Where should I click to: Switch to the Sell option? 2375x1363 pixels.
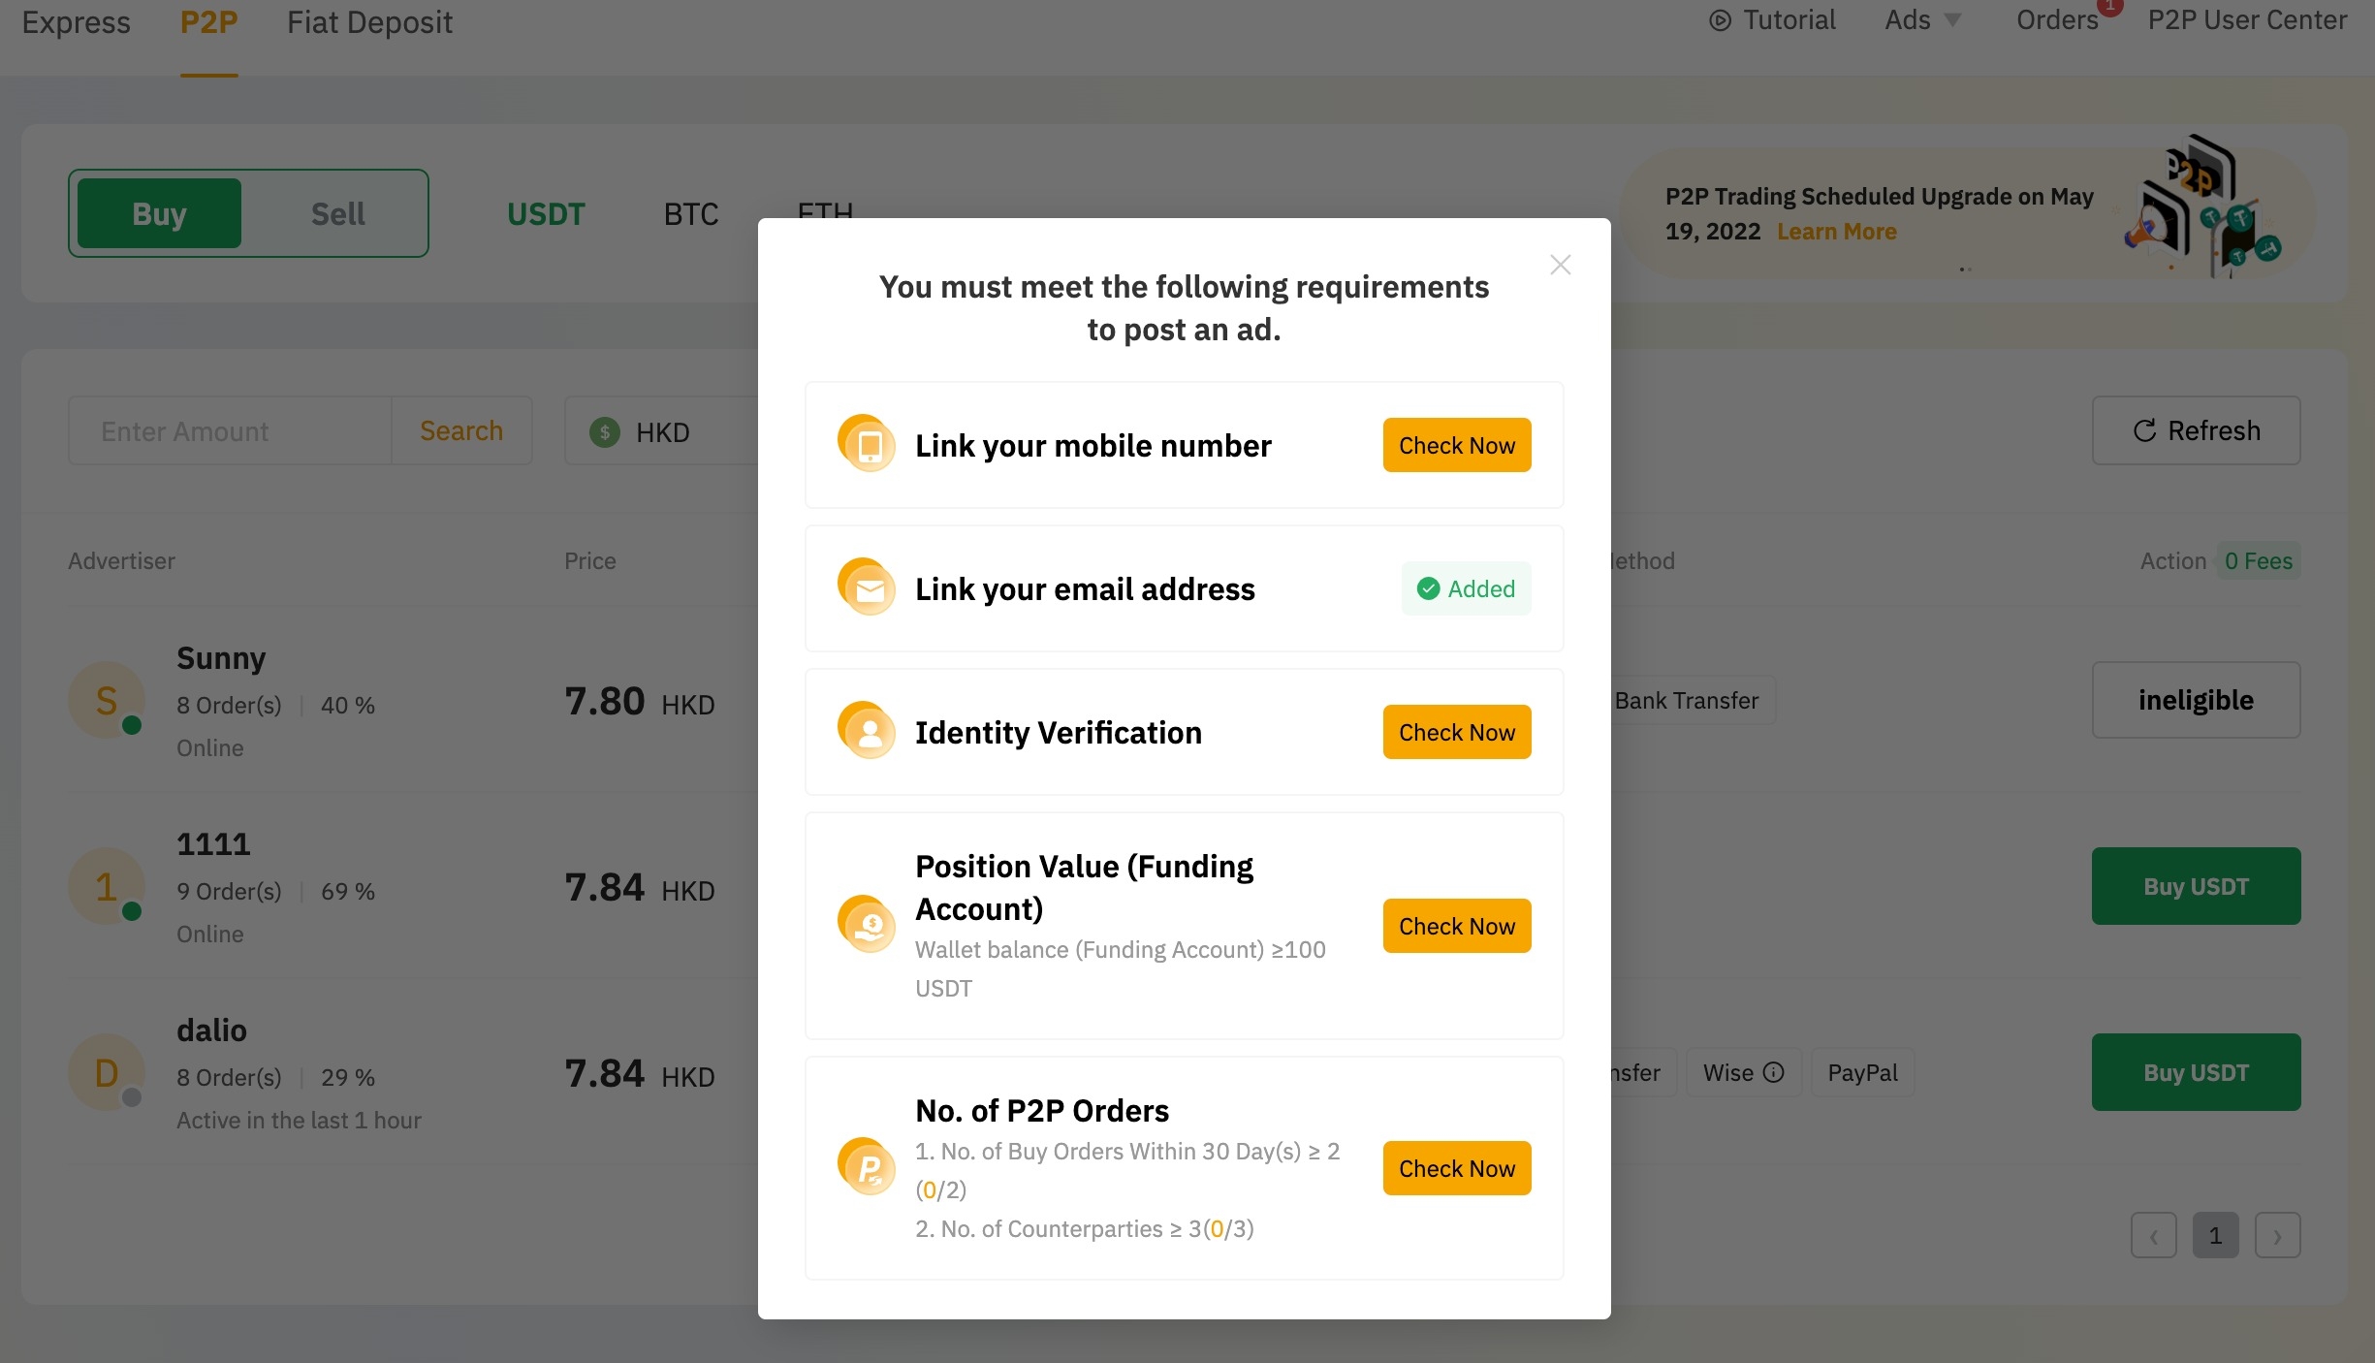pyautogui.click(x=337, y=213)
